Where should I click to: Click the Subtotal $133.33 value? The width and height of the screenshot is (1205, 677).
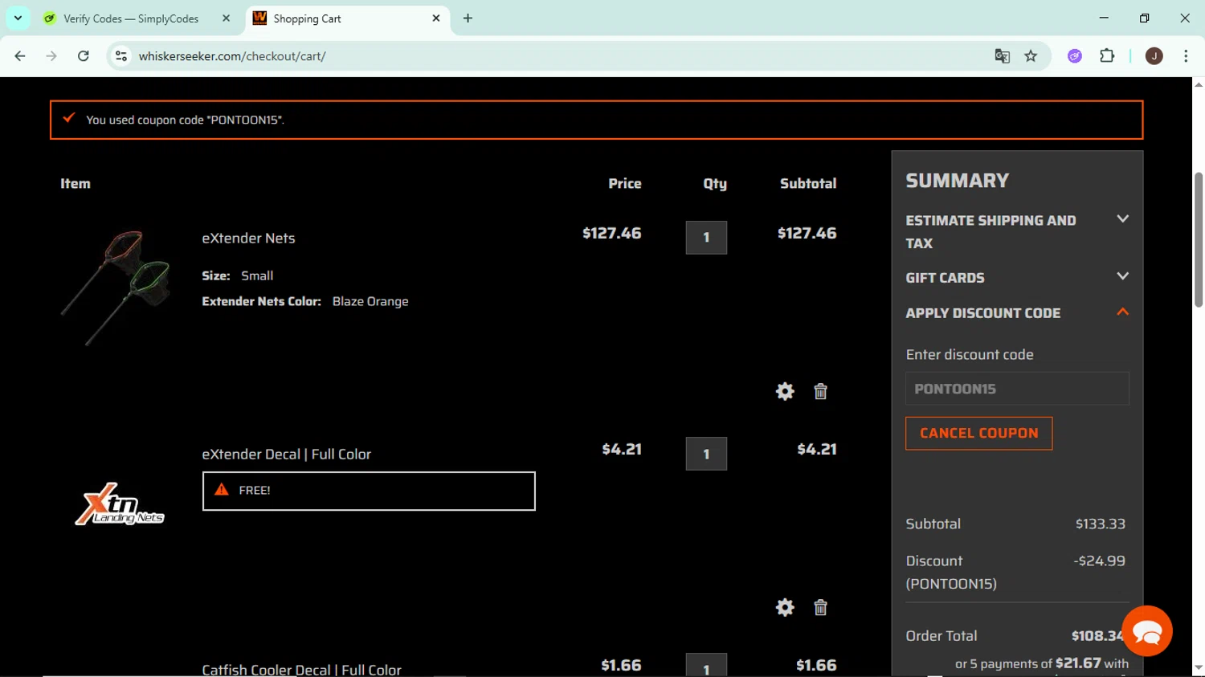tap(1100, 524)
